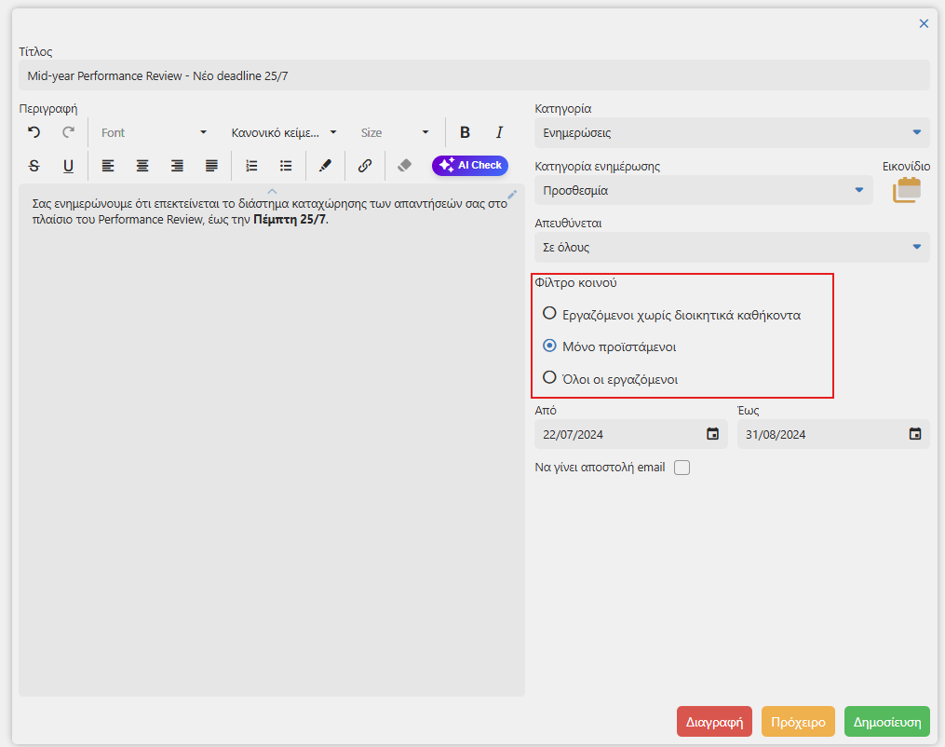Open the Κατηγορία dropdown
Screen dimensions: 945x747
[x=732, y=132]
